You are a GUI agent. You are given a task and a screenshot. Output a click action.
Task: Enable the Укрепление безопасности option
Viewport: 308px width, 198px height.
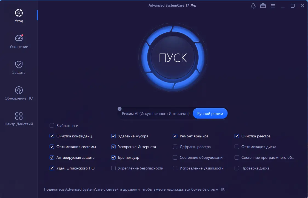click(113, 168)
